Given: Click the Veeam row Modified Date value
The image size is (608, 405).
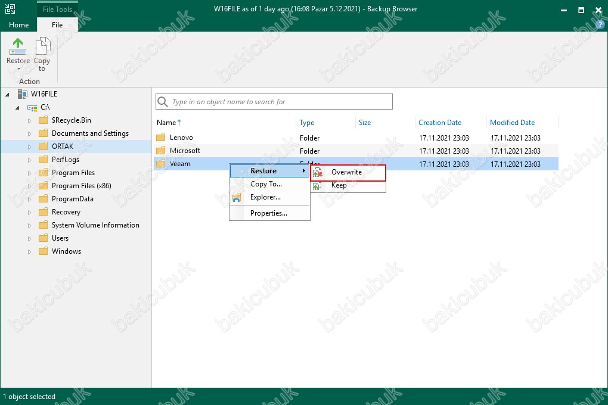Looking at the screenshot, I should coord(516,164).
